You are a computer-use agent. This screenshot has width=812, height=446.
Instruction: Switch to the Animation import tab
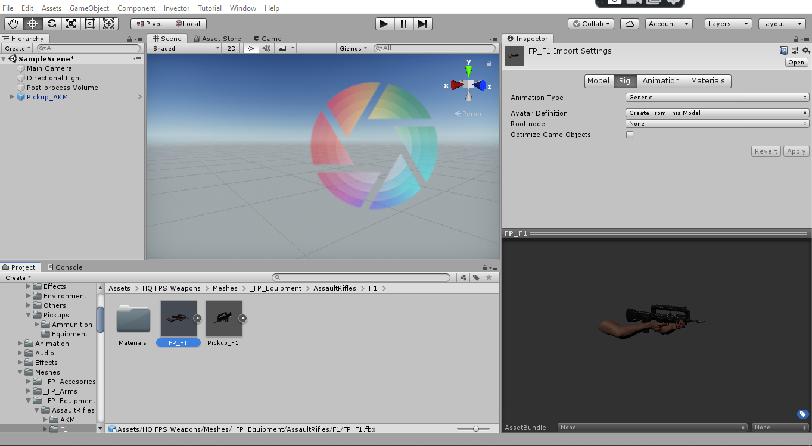pyautogui.click(x=661, y=81)
